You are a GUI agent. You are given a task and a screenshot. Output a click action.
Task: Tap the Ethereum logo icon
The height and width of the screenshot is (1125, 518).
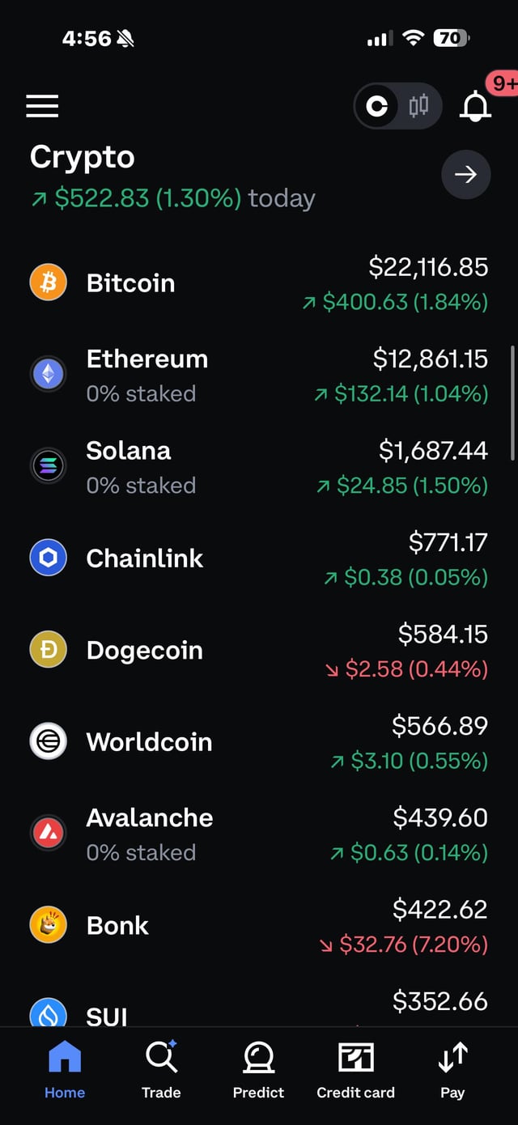[x=49, y=375]
